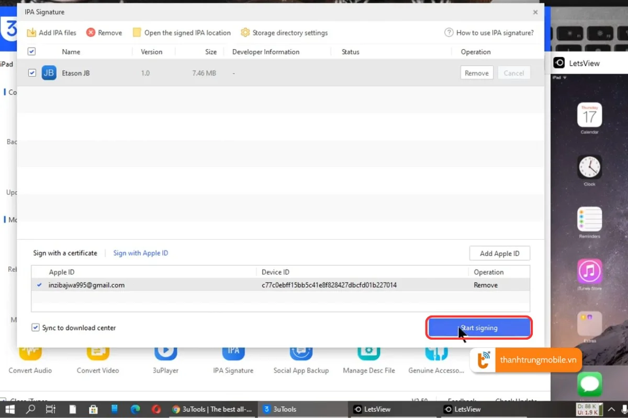Toggle the select-all checkbox in header

point(32,51)
